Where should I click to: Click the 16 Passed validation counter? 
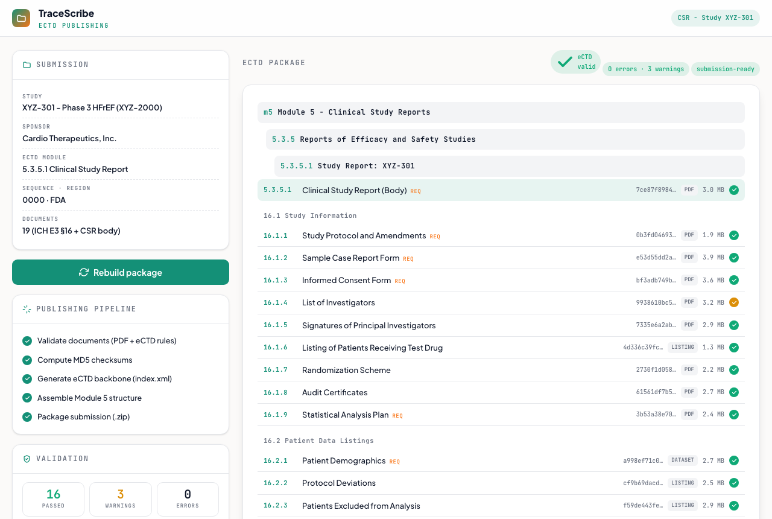pos(53,499)
